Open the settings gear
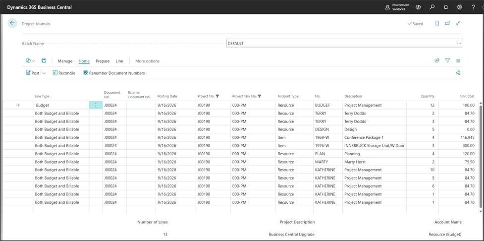484x241 pixels. point(460,7)
